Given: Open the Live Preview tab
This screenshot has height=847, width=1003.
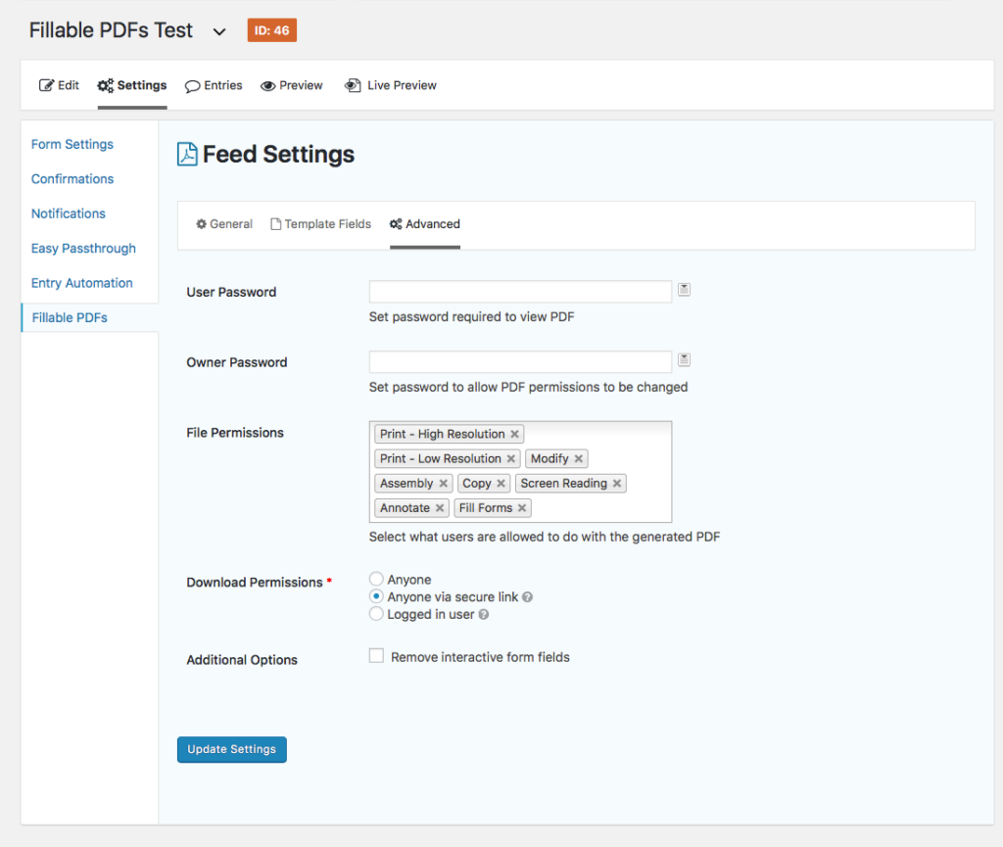Looking at the screenshot, I should point(391,85).
